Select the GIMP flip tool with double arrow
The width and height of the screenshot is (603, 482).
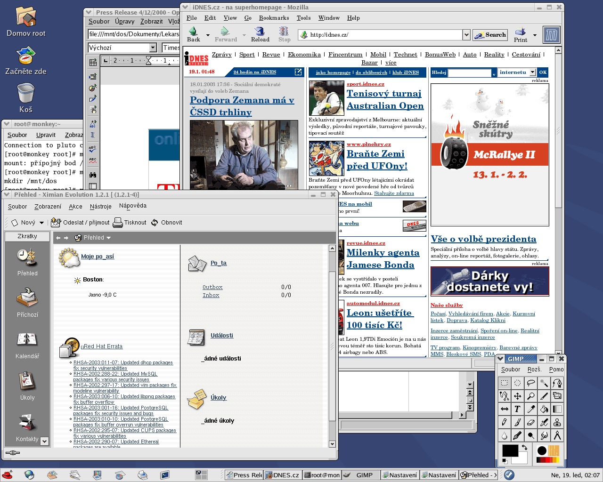click(x=505, y=409)
